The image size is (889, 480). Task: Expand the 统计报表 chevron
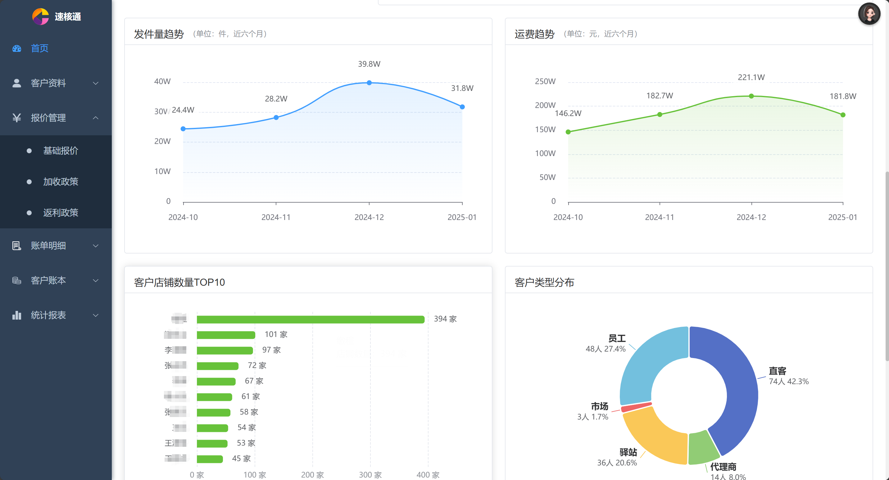click(x=96, y=315)
